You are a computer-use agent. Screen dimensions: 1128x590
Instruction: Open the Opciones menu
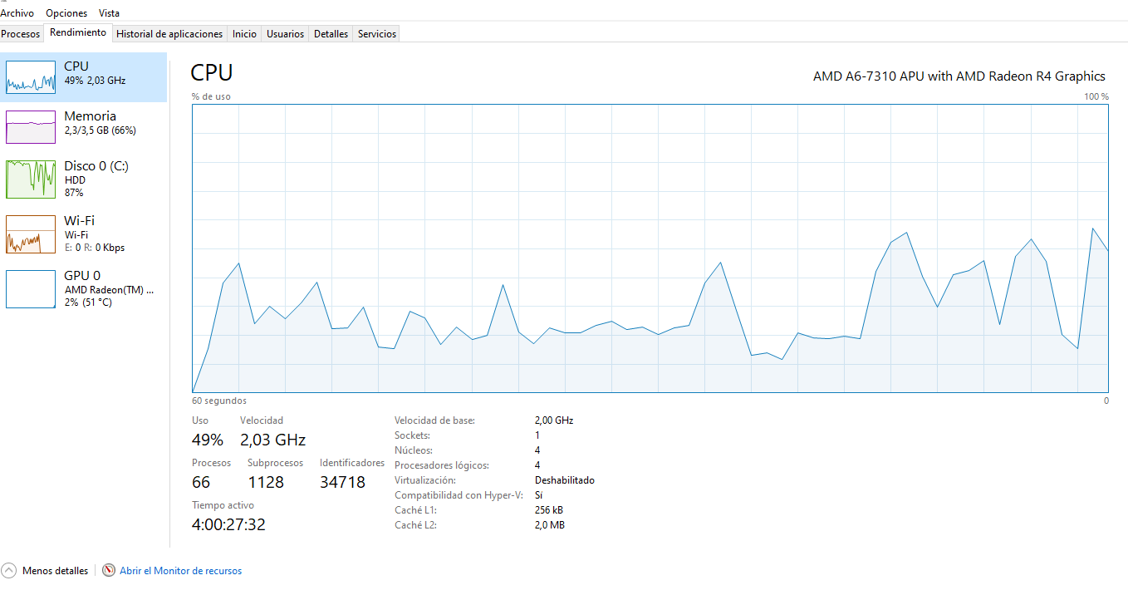[66, 13]
